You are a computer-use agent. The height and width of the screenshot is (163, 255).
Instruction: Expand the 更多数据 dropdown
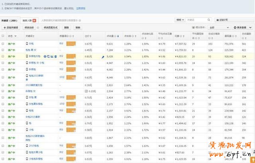click(242, 28)
